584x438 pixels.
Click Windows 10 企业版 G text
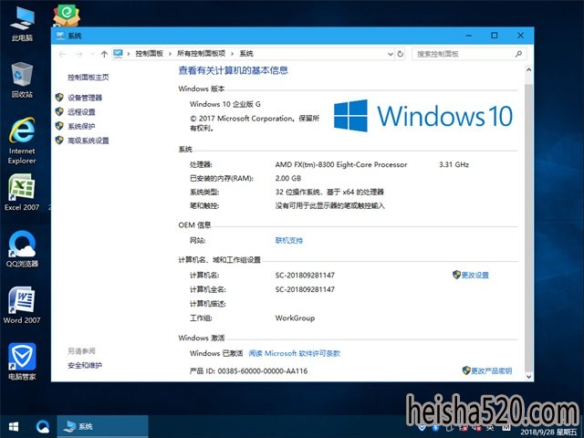225,104
